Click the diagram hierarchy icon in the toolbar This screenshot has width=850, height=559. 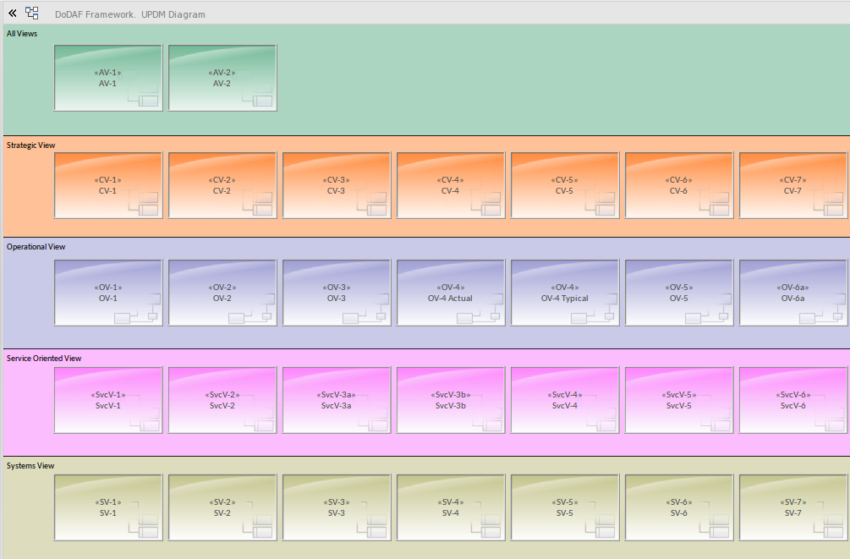(x=31, y=13)
